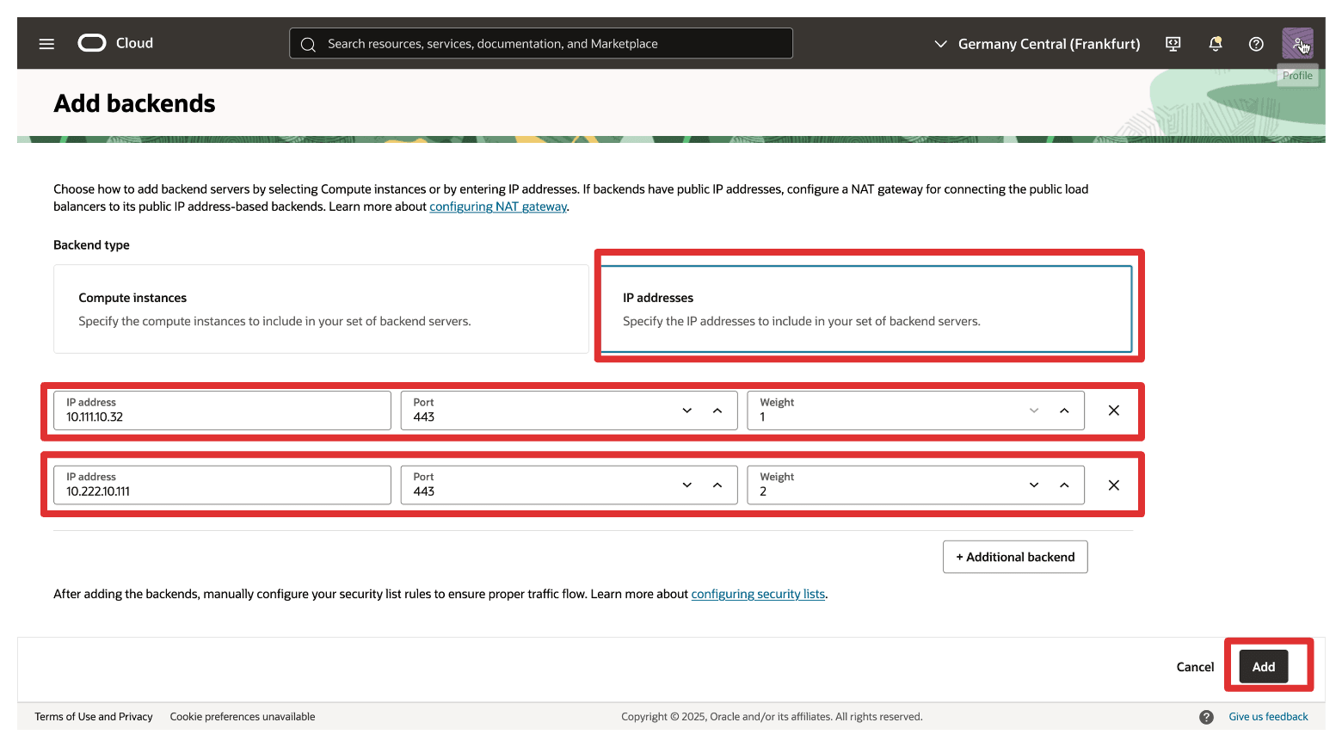
Task: Click the help icon beside Give us feedback
Action: 1206,717
